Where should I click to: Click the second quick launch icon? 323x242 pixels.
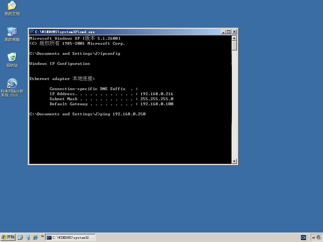click(28, 238)
